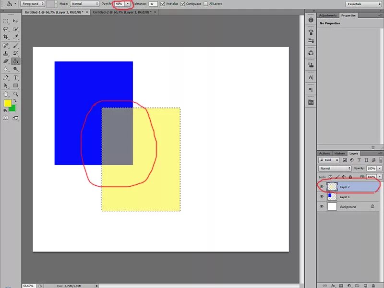The height and width of the screenshot is (288, 384).
Task: Hide the Background layer eye icon
Action: pos(322,206)
